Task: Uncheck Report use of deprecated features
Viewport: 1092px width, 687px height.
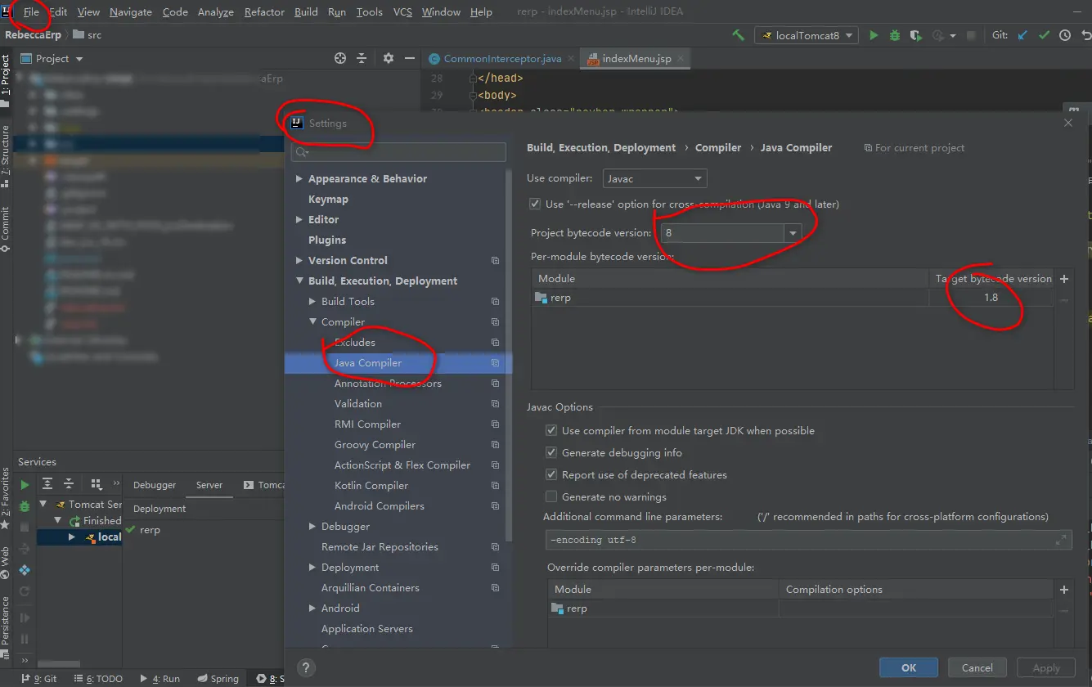Action: tap(551, 474)
